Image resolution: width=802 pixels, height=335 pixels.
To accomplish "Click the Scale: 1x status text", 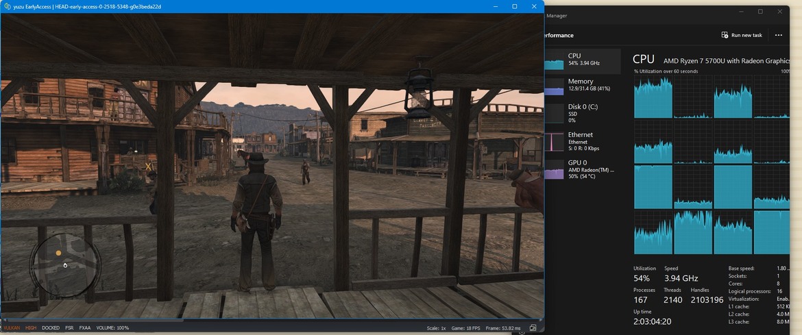I will pos(435,328).
